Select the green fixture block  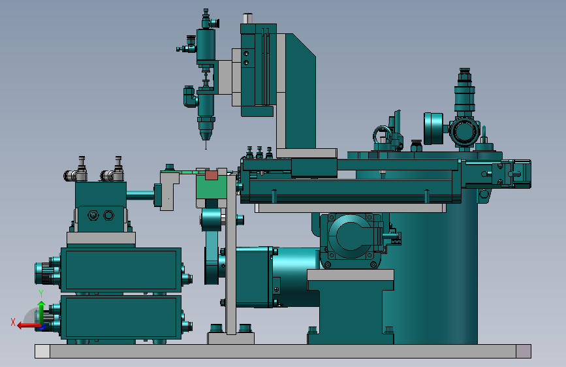pos(212,188)
